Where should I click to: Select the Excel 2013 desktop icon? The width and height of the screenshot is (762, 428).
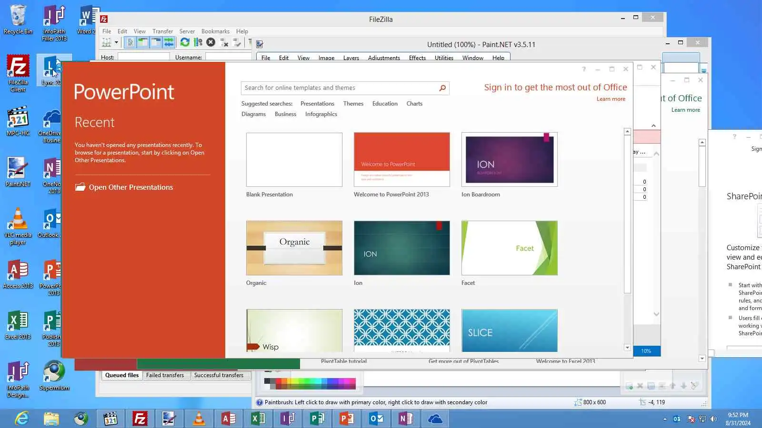click(18, 325)
